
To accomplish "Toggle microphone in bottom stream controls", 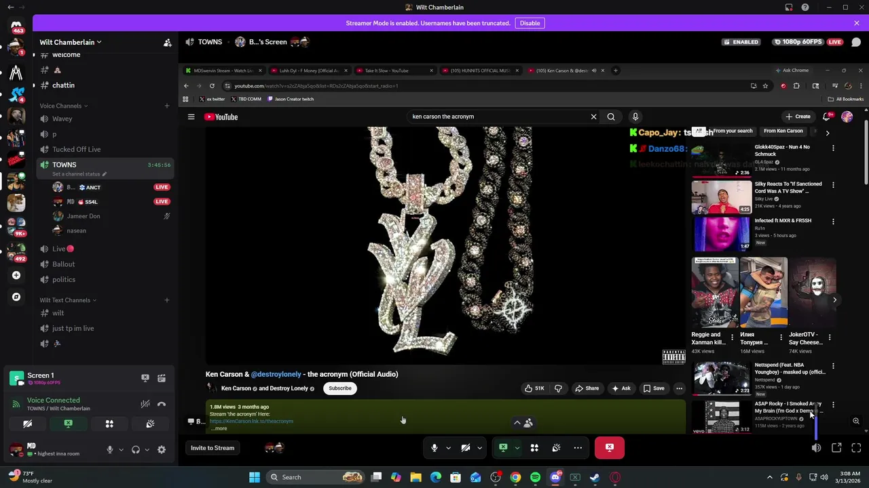I will (x=434, y=448).
